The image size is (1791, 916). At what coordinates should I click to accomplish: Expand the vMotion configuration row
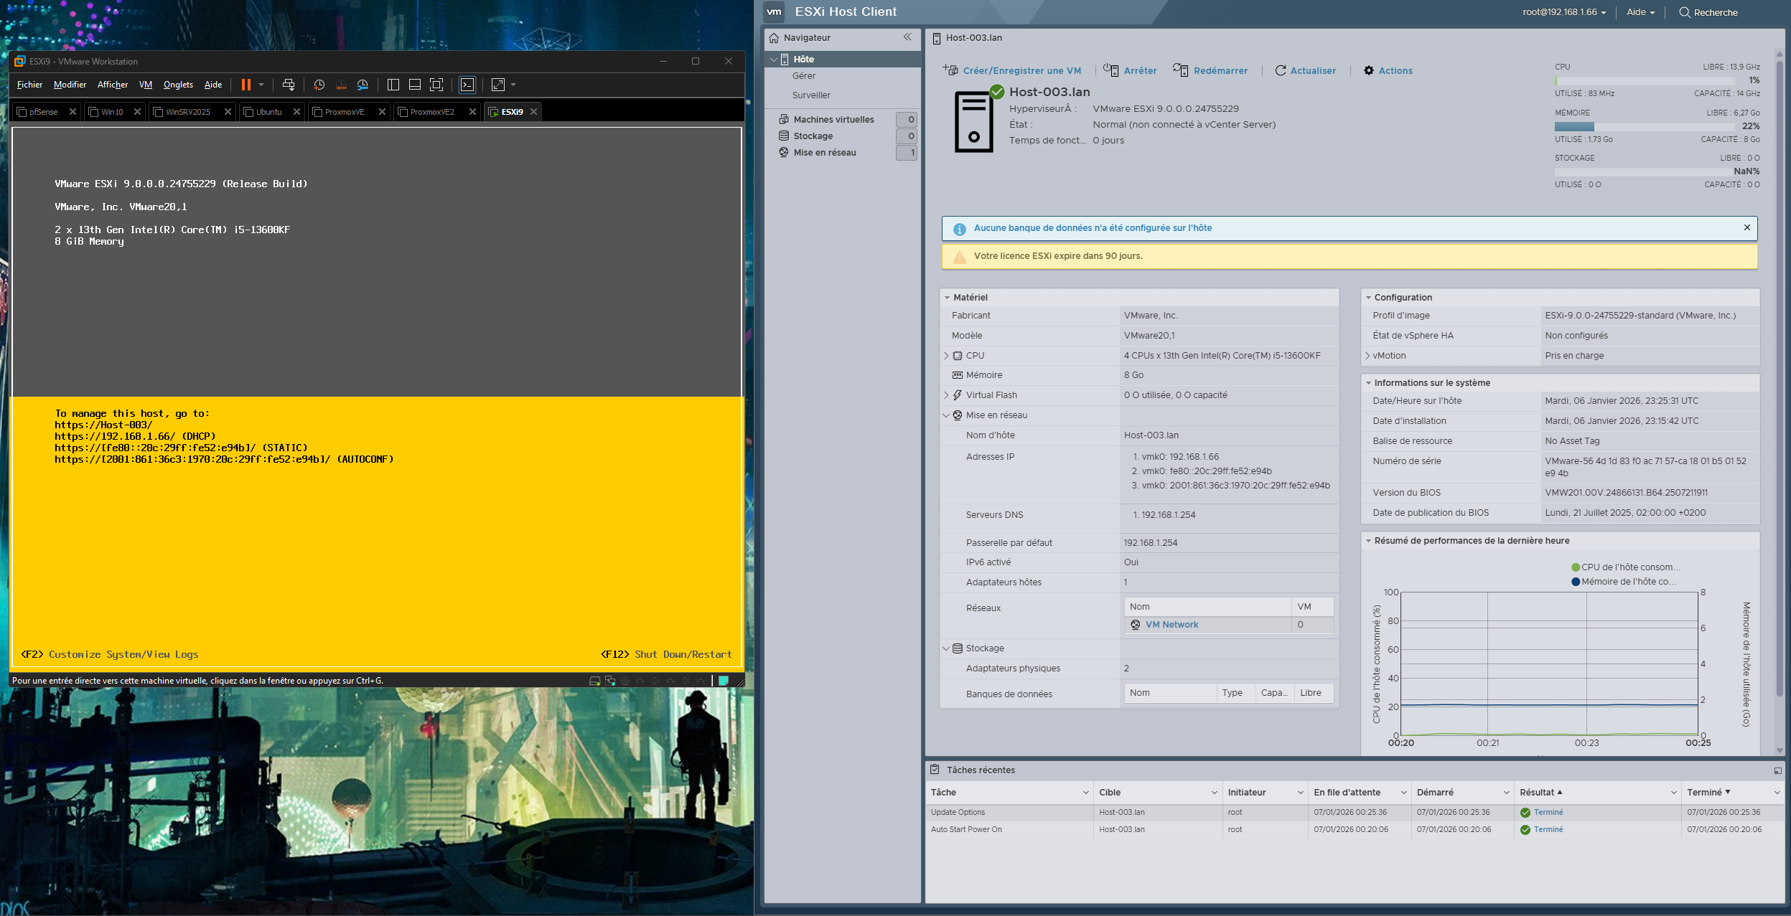pyautogui.click(x=1367, y=356)
